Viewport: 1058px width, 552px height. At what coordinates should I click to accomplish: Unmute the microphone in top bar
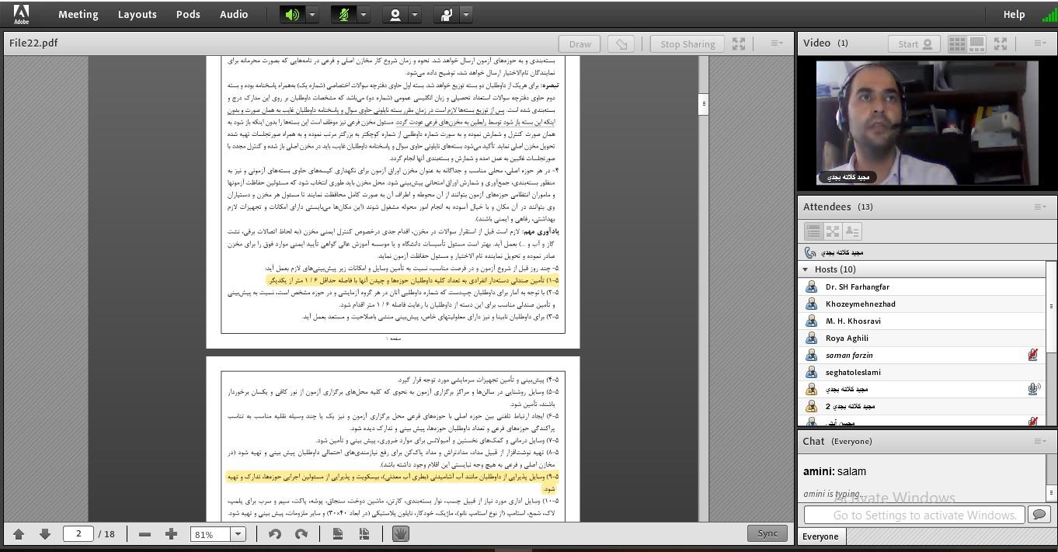coord(343,15)
